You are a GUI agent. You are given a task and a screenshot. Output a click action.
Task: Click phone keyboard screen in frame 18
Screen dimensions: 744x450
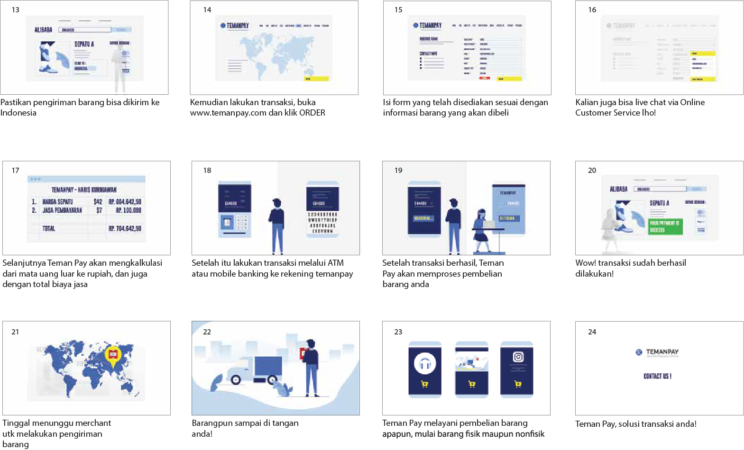[322, 209]
